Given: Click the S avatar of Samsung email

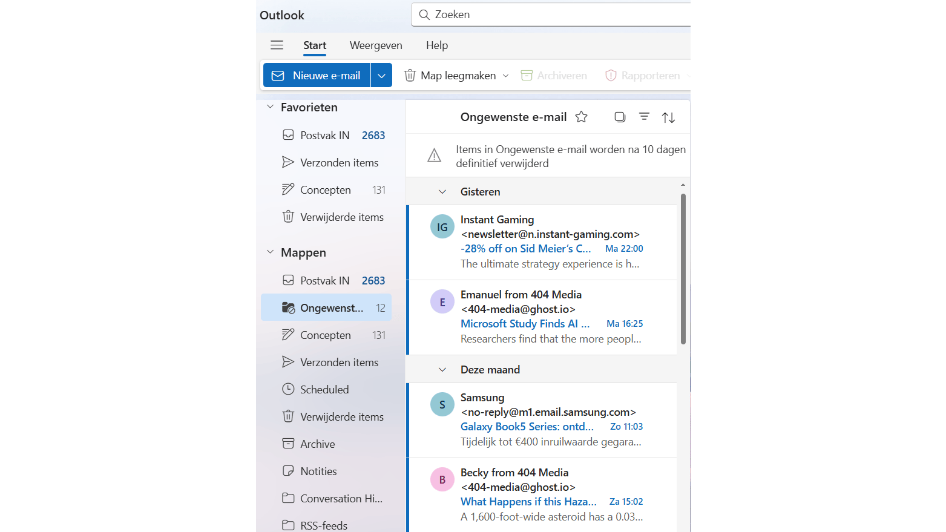Looking at the screenshot, I should point(442,404).
